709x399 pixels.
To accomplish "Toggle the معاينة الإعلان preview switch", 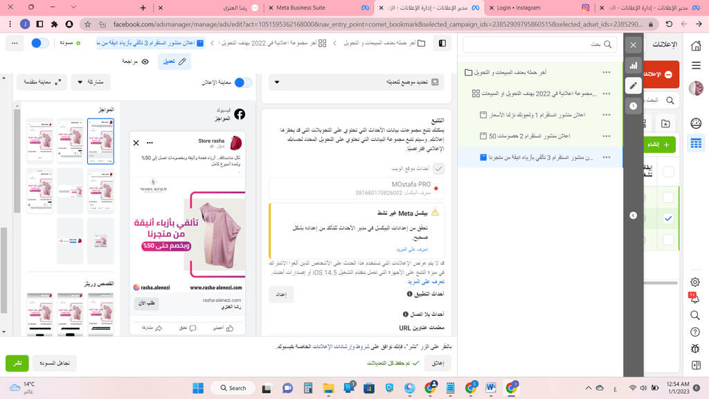I will point(243,82).
